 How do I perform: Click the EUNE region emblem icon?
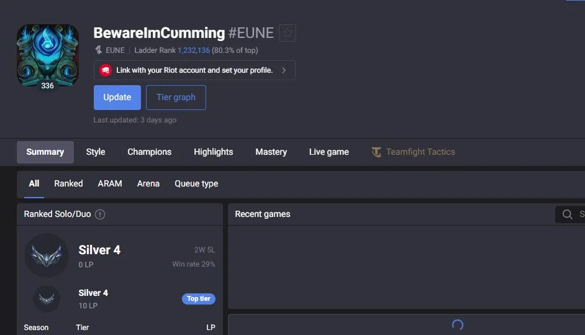point(99,50)
